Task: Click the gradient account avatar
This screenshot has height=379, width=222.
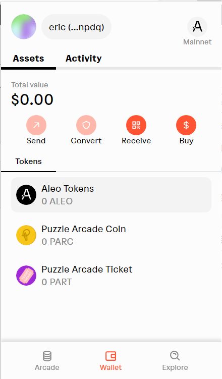Action: pos(24,27)
